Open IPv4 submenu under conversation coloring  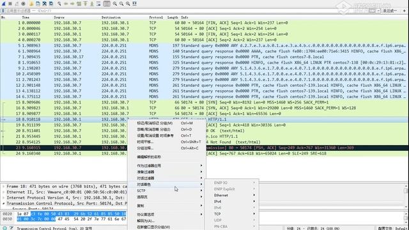pos(232,202)
